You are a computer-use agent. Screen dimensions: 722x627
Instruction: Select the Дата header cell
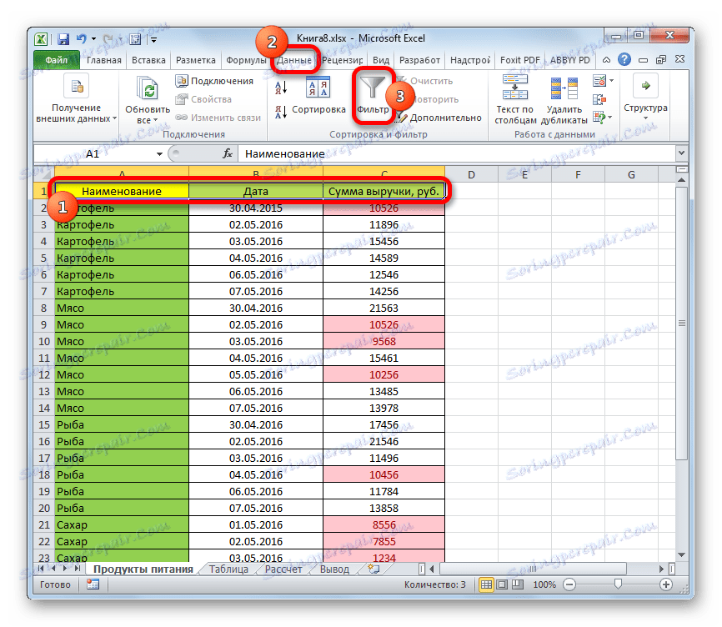click(x=256, y=191)
